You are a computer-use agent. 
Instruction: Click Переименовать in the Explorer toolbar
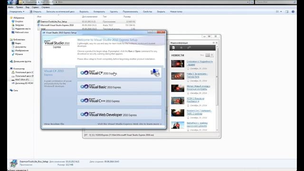point(130,11)
